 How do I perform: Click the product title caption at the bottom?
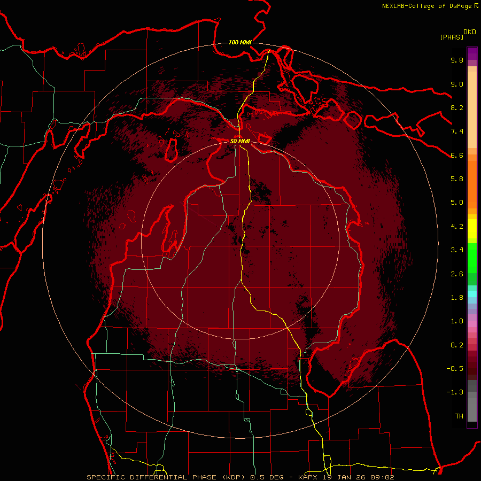point(240,477)
